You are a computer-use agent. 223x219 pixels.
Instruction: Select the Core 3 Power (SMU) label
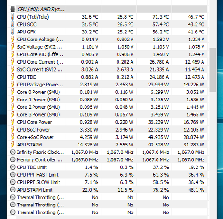coord(39,114)
